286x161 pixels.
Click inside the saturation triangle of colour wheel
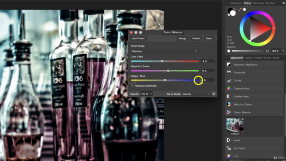point(257,29)
